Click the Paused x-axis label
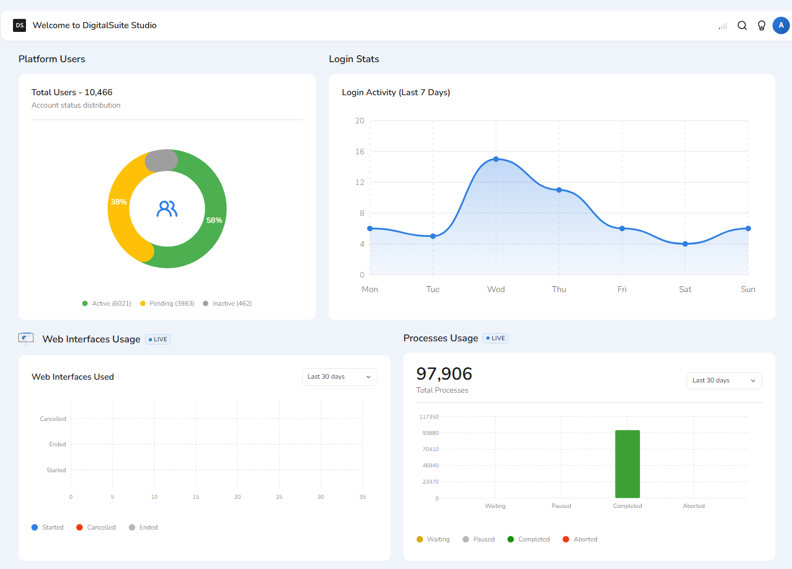This screenshot has height=569, width=792. coord(562,506)
